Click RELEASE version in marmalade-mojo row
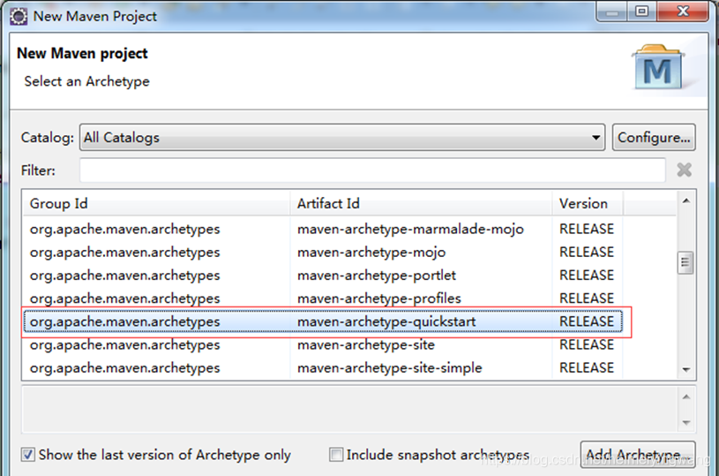This screenshot has height=476, width=719. tap(587, 229)
